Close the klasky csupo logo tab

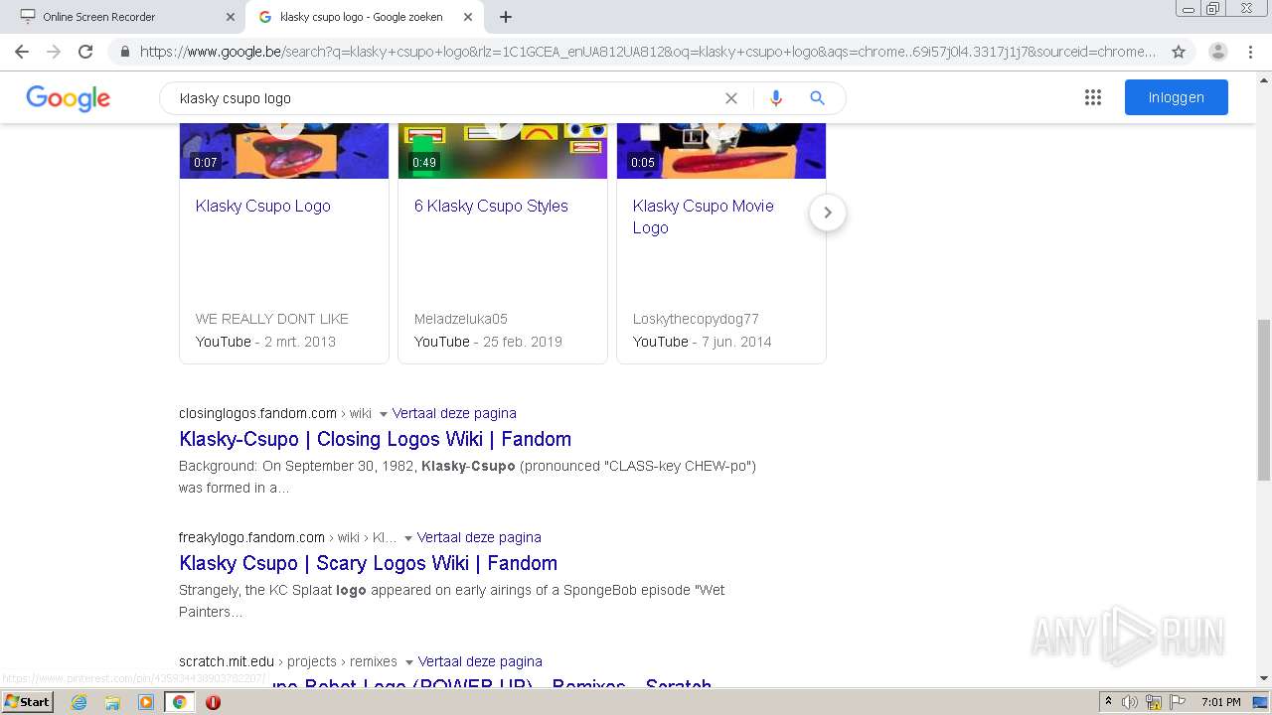(x=468, y=17)
